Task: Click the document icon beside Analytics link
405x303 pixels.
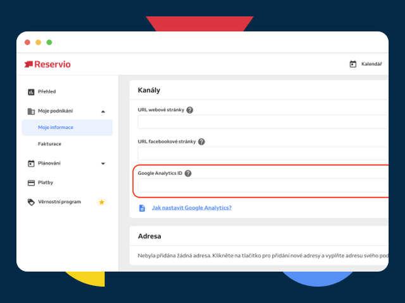Action: point(142,208)
